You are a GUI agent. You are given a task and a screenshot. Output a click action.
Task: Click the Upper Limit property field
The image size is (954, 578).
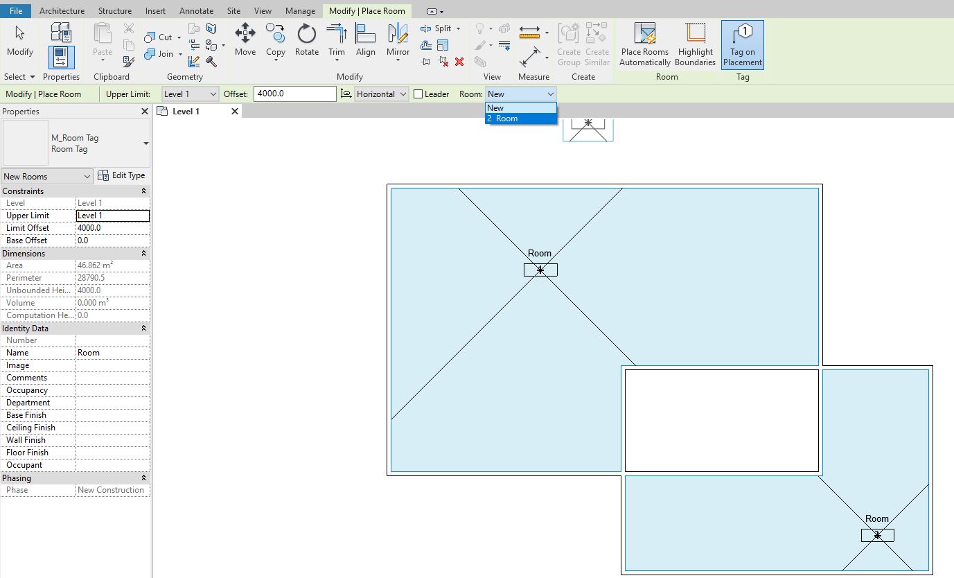point(112,216)
